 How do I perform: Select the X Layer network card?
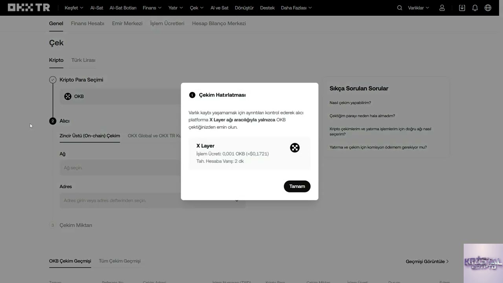(250, 153)
